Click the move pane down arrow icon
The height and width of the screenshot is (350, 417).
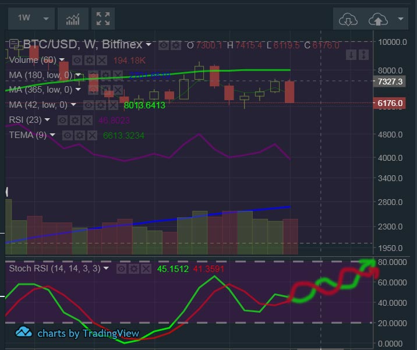click(351, 55)
